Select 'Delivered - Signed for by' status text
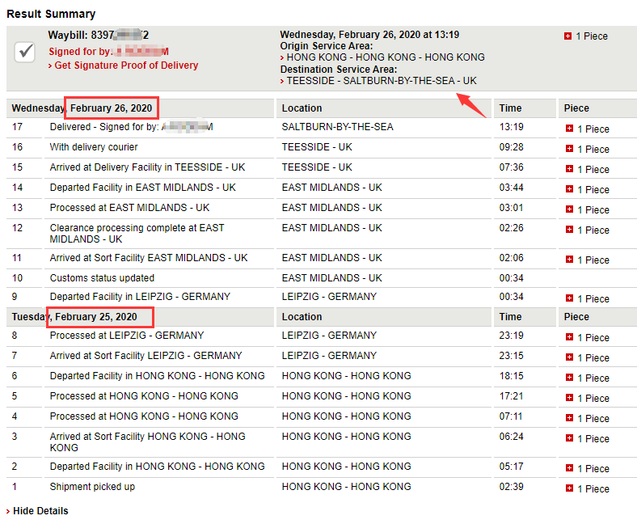 pyautogui.click(x=104, y=127)
